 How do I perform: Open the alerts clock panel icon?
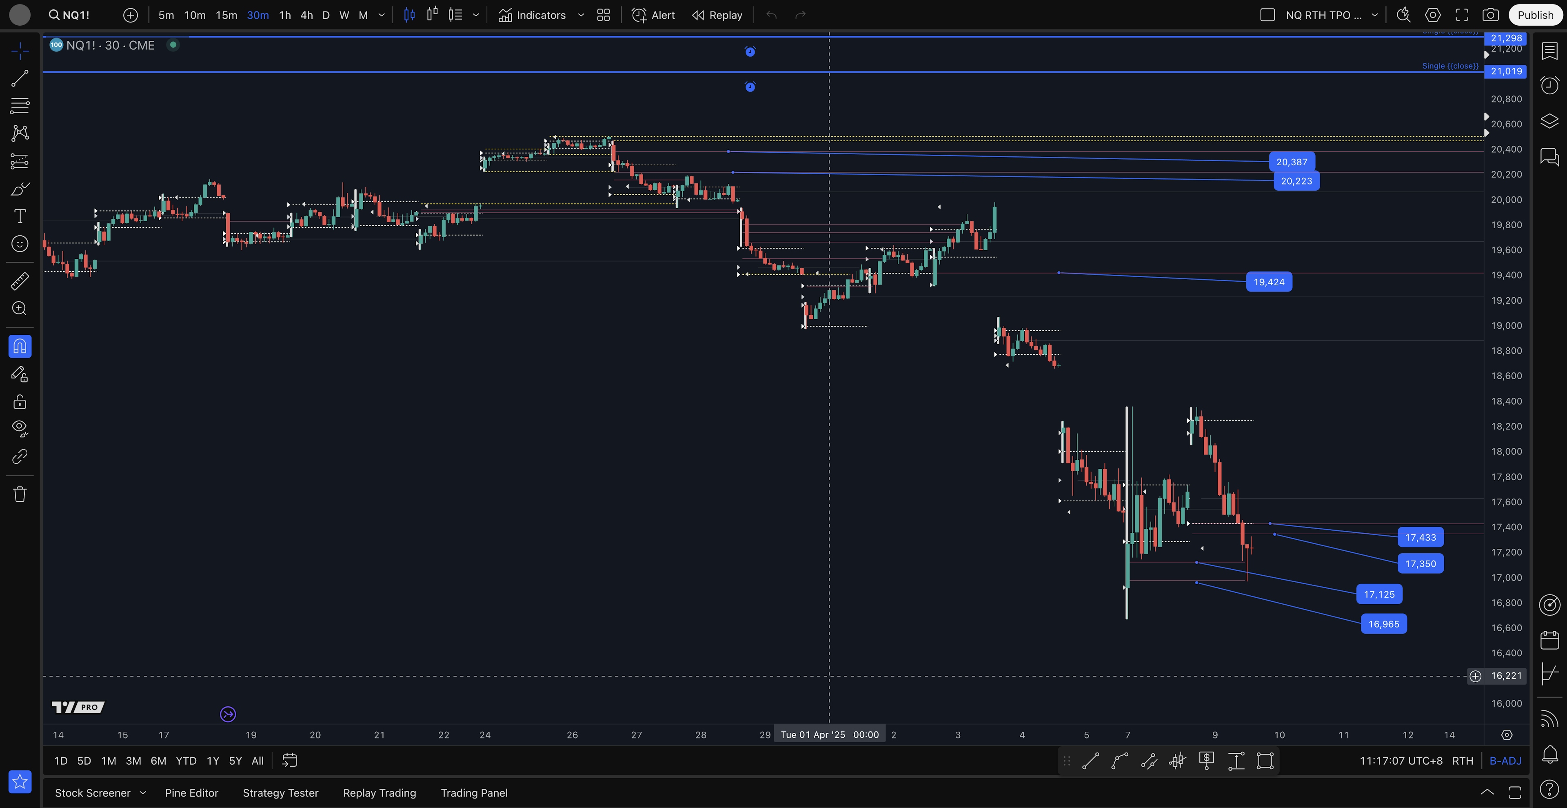[1549, 85]
